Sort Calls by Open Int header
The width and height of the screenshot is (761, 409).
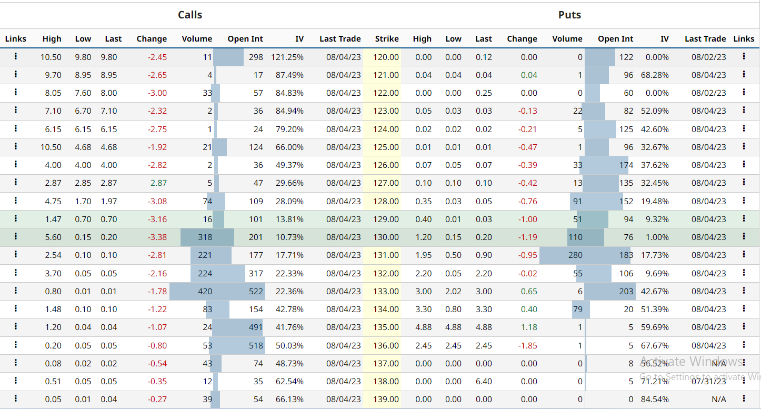[245, 38]
